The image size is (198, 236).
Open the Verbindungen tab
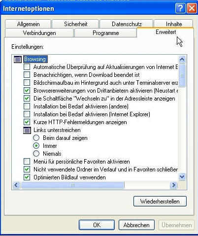(39, 33)
